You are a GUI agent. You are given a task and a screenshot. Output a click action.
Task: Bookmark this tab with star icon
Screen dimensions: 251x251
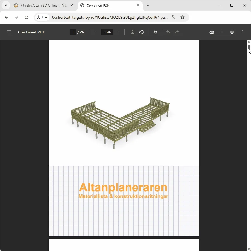click(182, 17)
